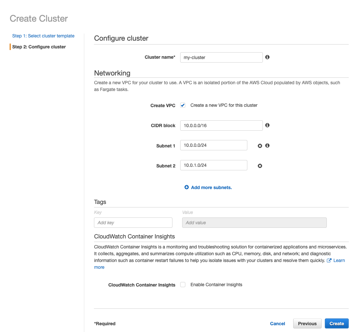Select the Subnet 2 value field
351x332 pixels.
213,165
